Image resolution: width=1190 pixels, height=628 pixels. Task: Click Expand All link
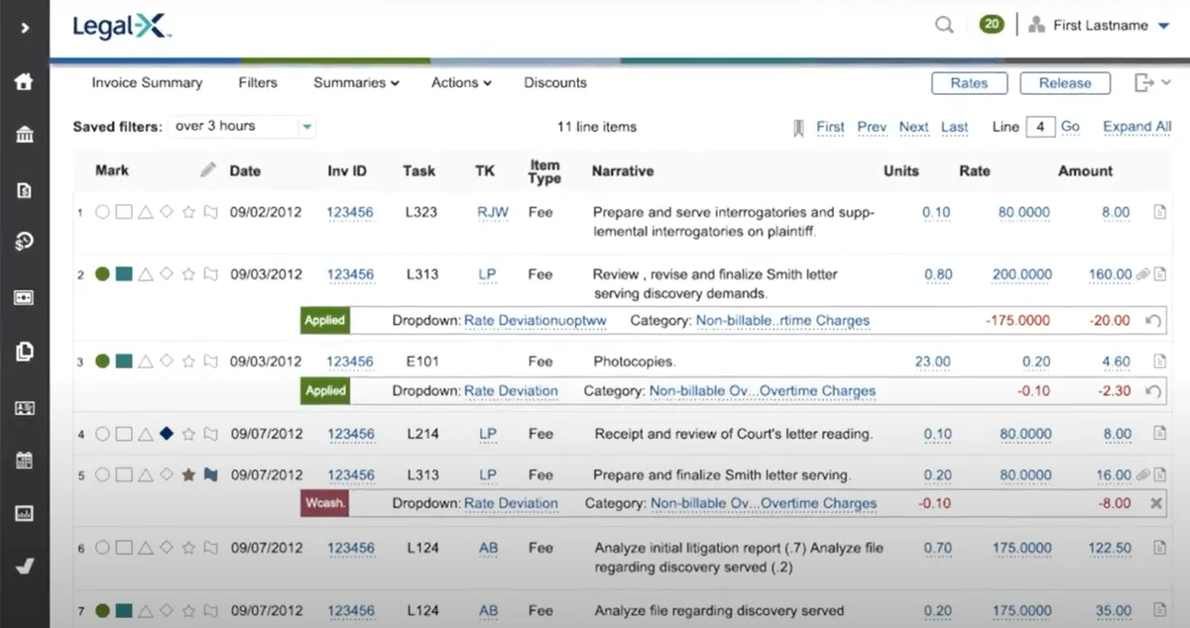[x=1136, y=127]
